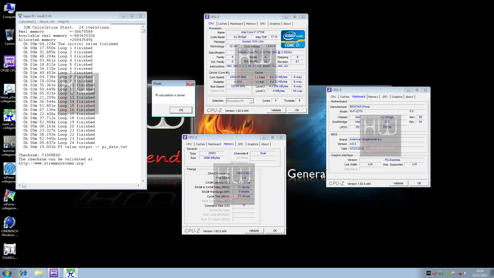Click OK in the Mainboard CPU-Z window

click(x=419, y=183)
